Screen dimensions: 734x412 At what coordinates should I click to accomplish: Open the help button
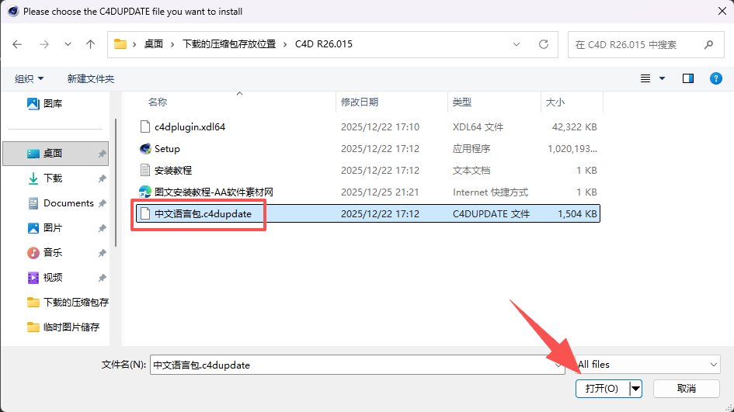click(x=715, y=78)
